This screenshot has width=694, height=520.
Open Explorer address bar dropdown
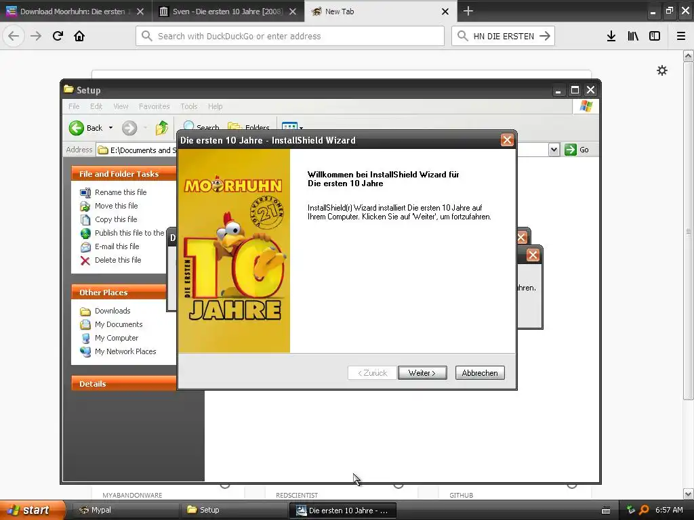point(554,150)
